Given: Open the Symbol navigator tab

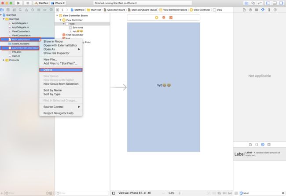Looking at the screenshot, I should 14,10.
